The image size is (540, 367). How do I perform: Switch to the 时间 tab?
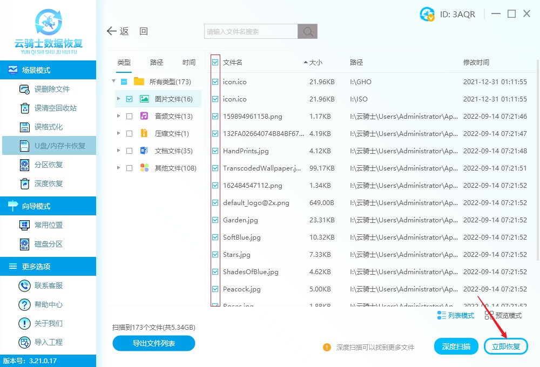(188, 62)
